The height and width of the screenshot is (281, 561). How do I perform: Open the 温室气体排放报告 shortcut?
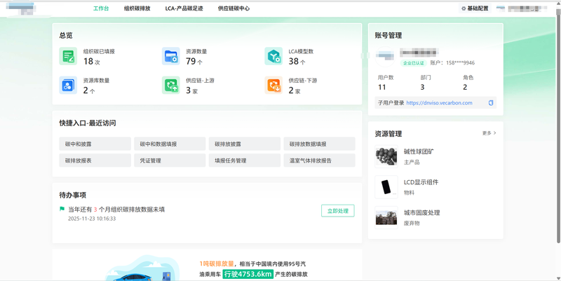[x=319, y=160]
